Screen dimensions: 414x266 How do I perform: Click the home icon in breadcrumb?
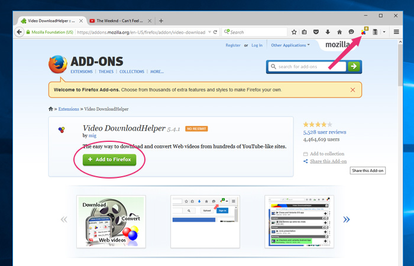click(x=51, y=109)
